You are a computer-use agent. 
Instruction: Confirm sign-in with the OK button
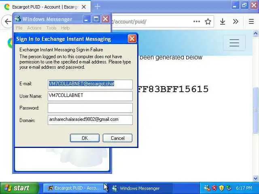click(x=85, y=138)
